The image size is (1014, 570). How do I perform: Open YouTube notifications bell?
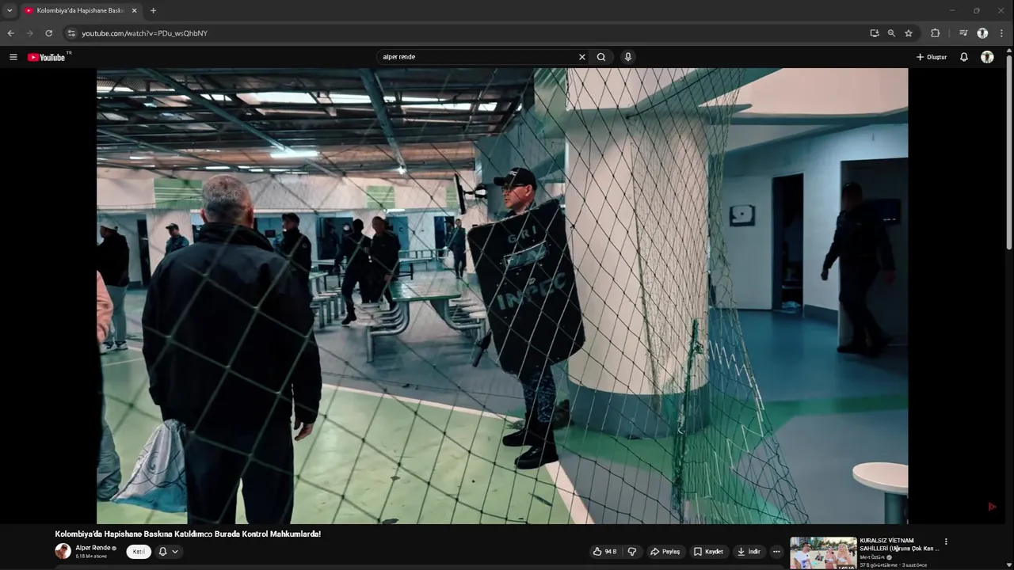964,57
